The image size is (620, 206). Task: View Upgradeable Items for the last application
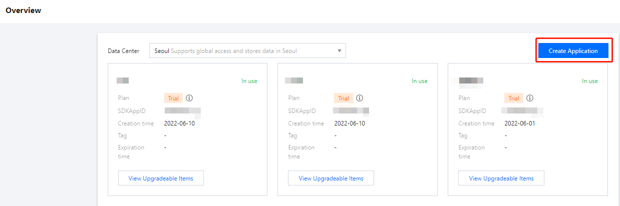[501, 178]
